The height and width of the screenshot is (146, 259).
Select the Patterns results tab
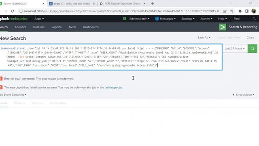point(19,103)
